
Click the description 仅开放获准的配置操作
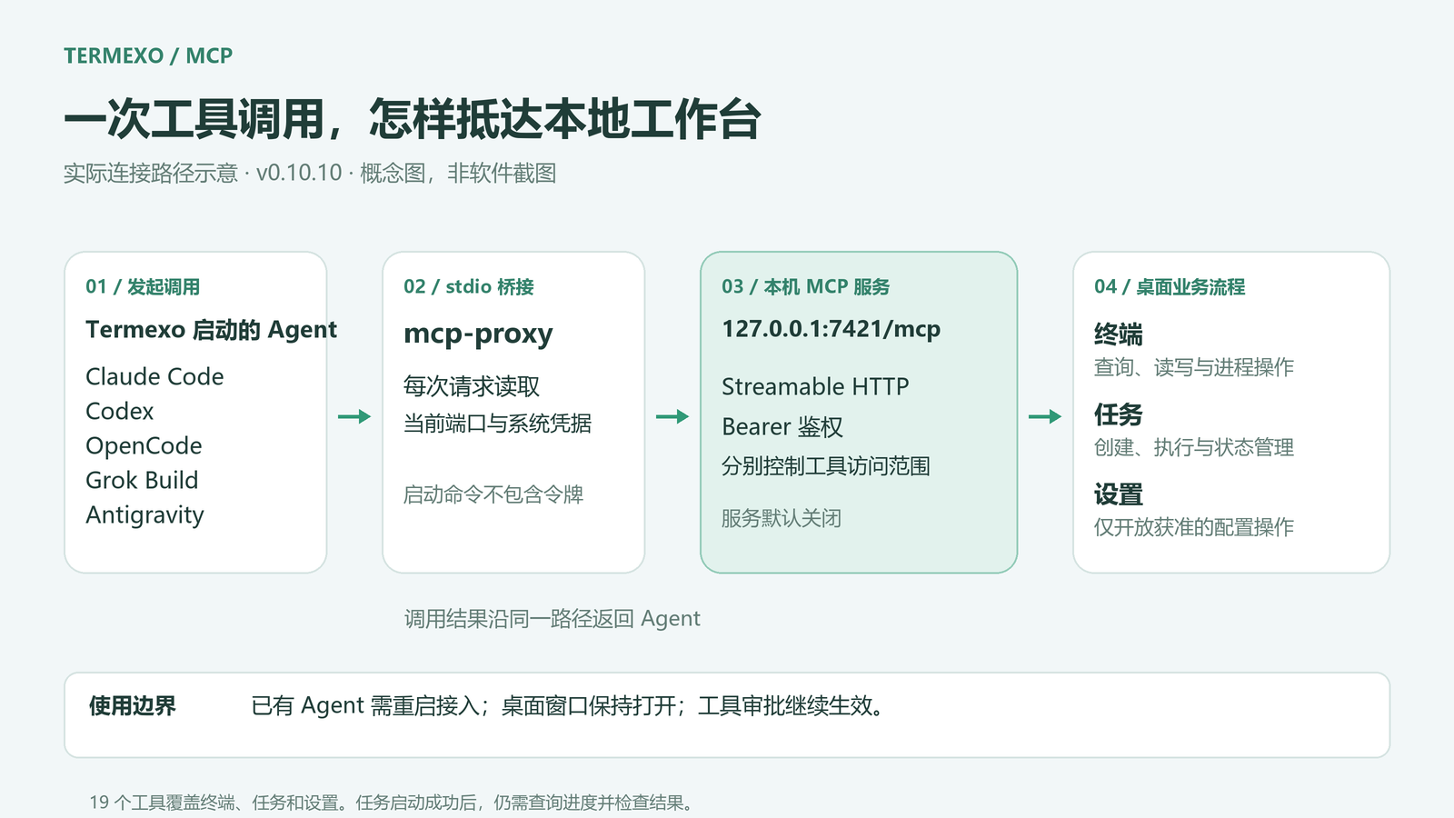point(1194,527)
